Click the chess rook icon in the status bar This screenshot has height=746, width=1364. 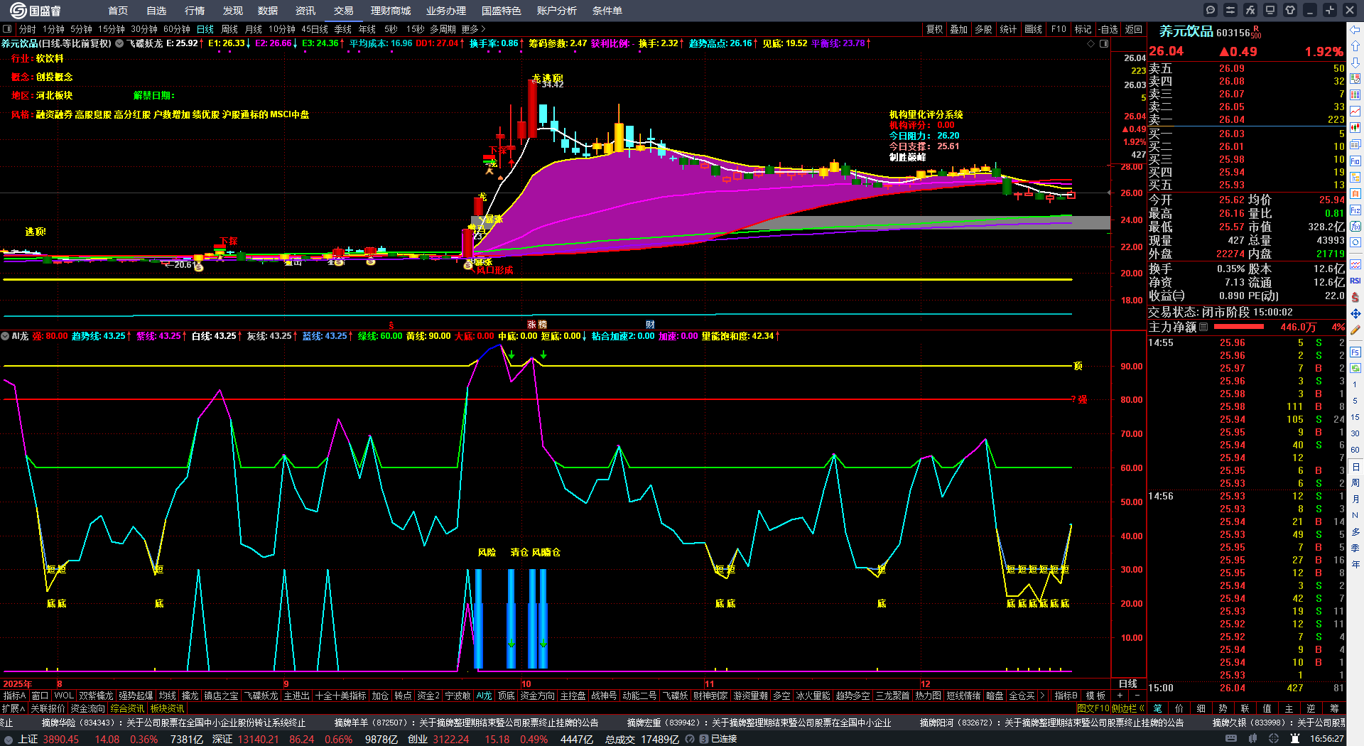coord(1294,739)
